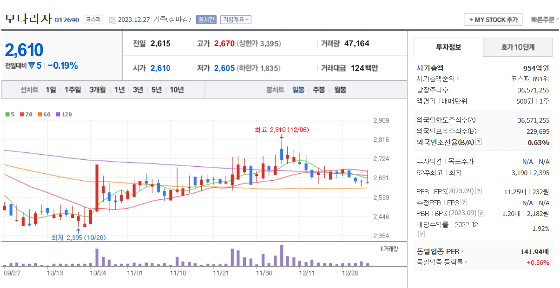The image size is (560, 288).
Task: Select the 3년 line chart period
Action: pos(138,90)
